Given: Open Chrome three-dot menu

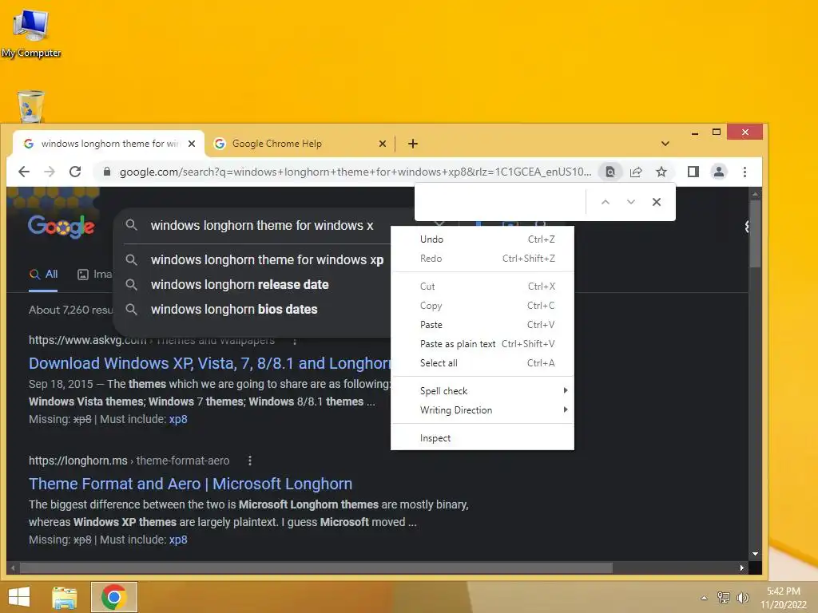Looking at the screenshot, I should tap(745, 172).
